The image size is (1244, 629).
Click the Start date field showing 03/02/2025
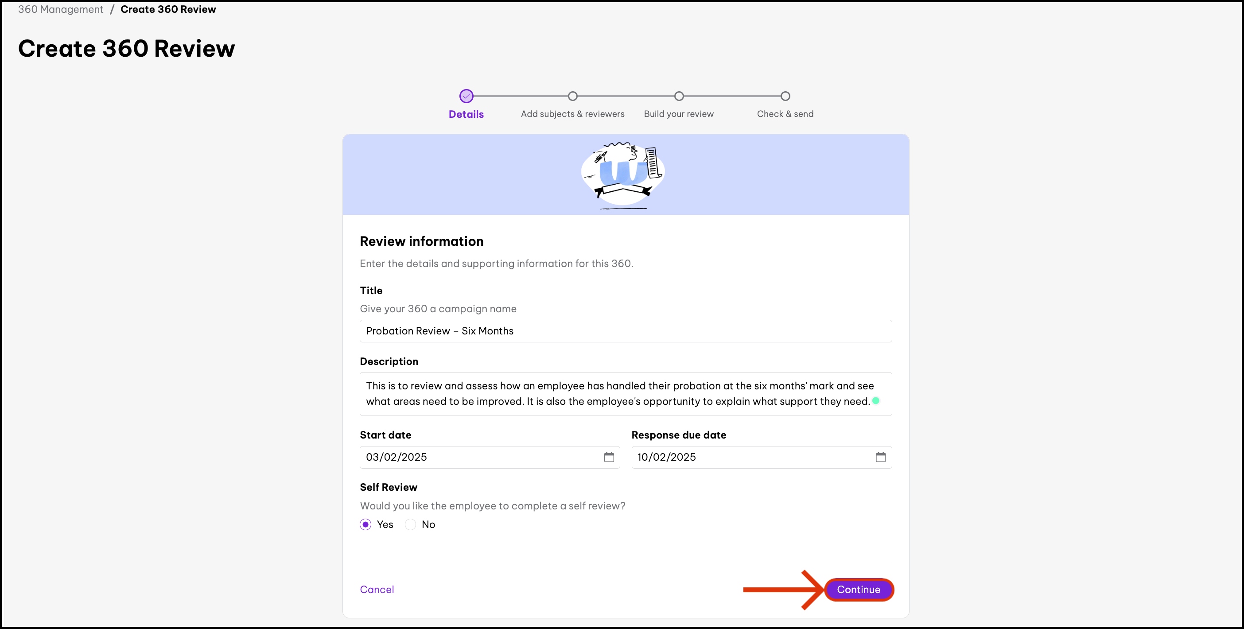[x=478, y=457]
